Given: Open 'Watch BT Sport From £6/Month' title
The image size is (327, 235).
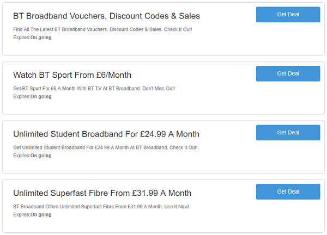Looking at the screenshot, I should [x=72, y=75].
